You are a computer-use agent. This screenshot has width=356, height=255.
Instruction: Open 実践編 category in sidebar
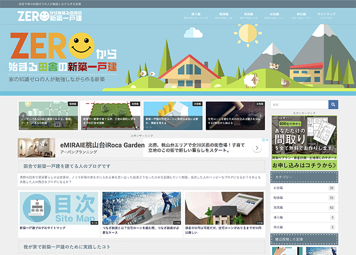coord(304,207)
